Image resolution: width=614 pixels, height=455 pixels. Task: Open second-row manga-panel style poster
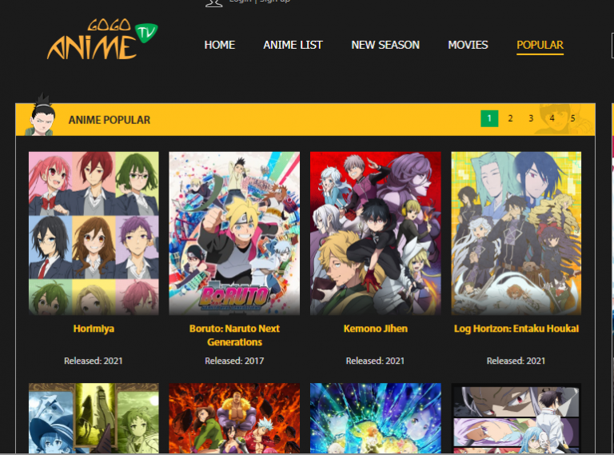pos(516,418)
